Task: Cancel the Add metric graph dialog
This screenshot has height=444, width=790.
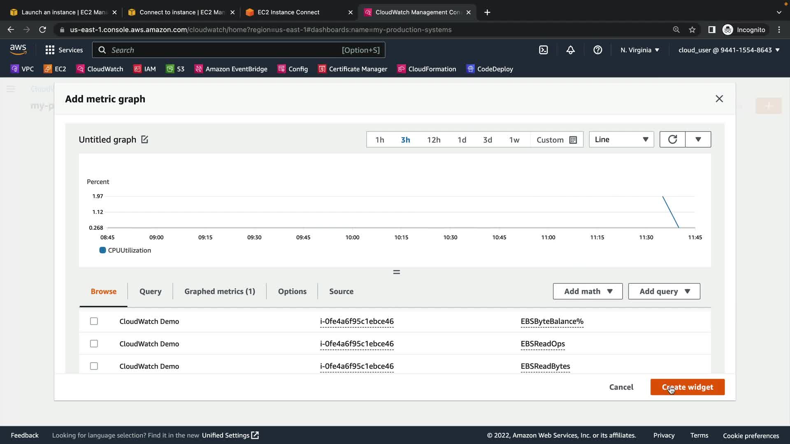Action: tap(621, 387)
